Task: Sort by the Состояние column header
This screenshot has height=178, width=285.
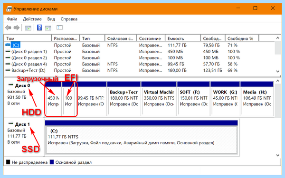Action: [151, 38]
